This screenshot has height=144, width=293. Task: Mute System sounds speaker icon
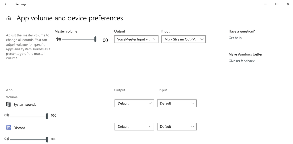[x=6, y=115]
